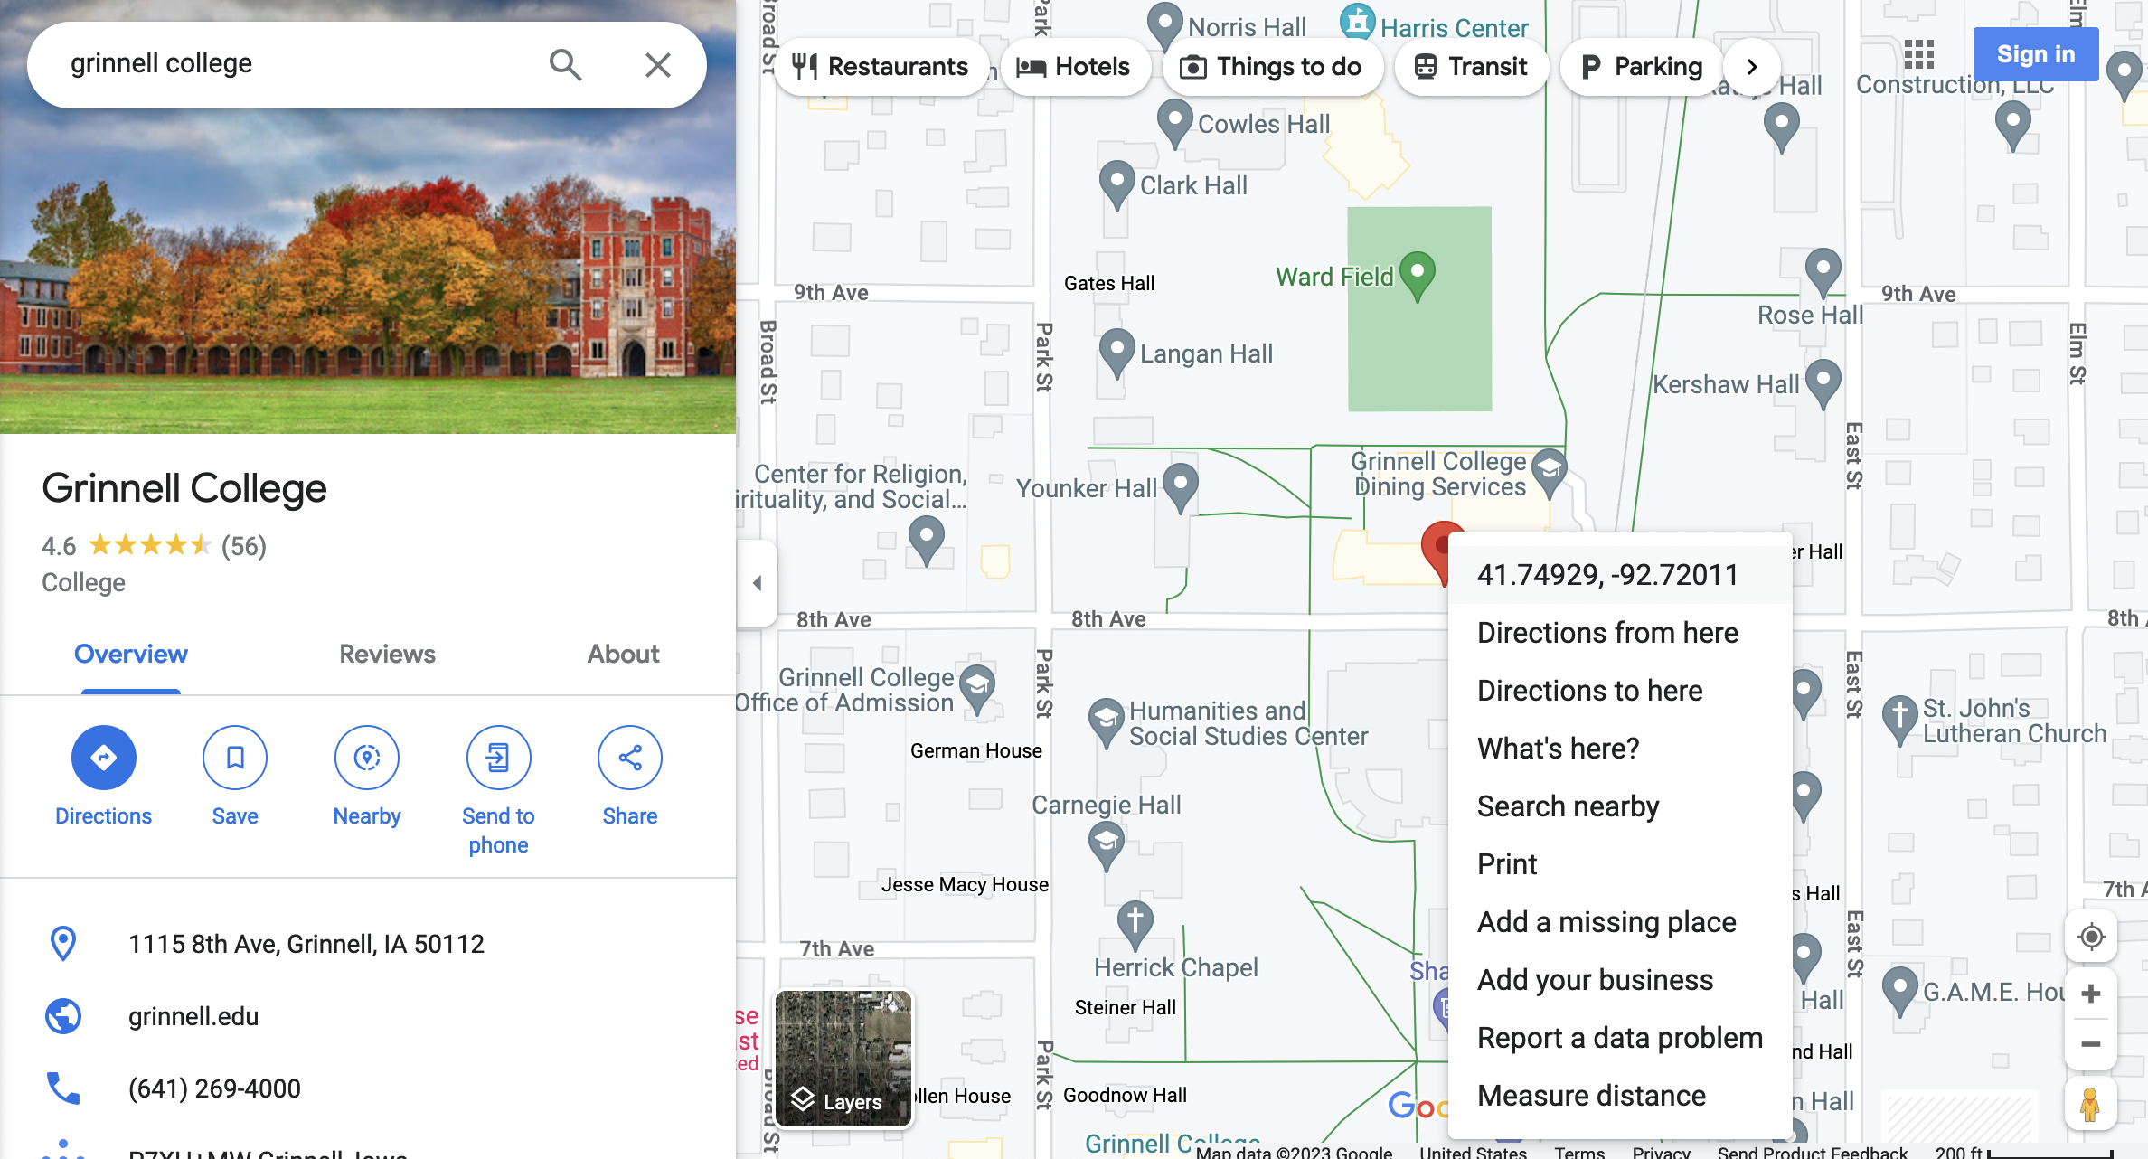
Task: Click the Herrick Chapel cross marker
Action: [x=1135, y=924]
